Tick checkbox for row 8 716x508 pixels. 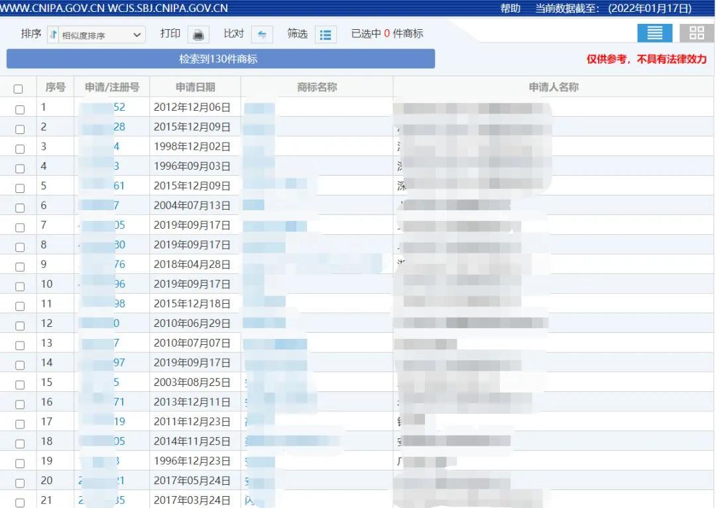point(20,247)
